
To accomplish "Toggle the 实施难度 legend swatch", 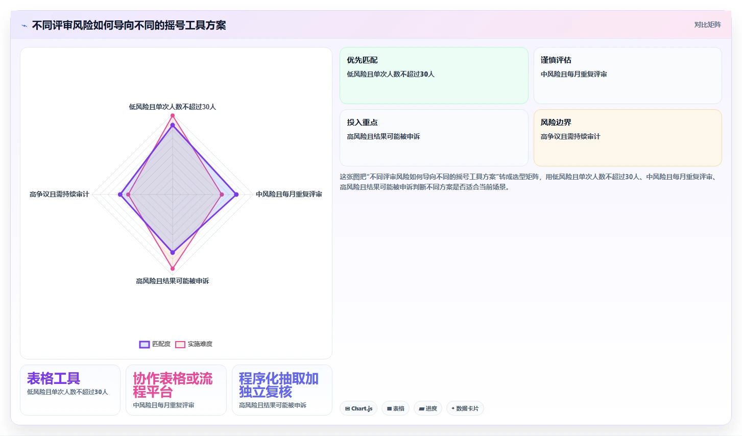I will (180, 344).
